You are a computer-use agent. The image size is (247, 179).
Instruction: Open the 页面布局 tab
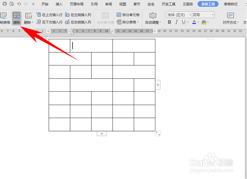pos(77,4)
